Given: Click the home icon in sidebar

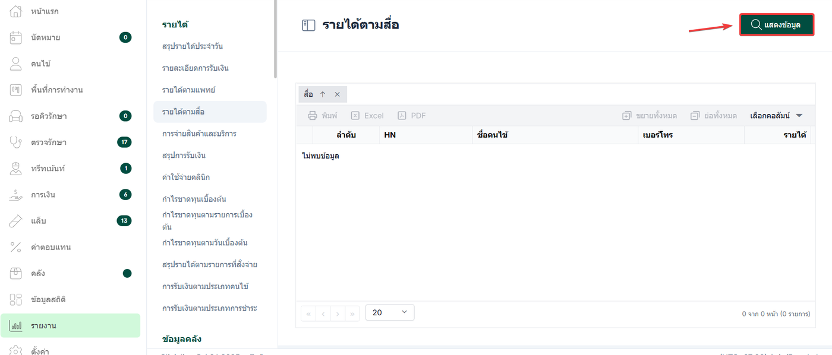Looking at the screenshot, I should point(16,11).
